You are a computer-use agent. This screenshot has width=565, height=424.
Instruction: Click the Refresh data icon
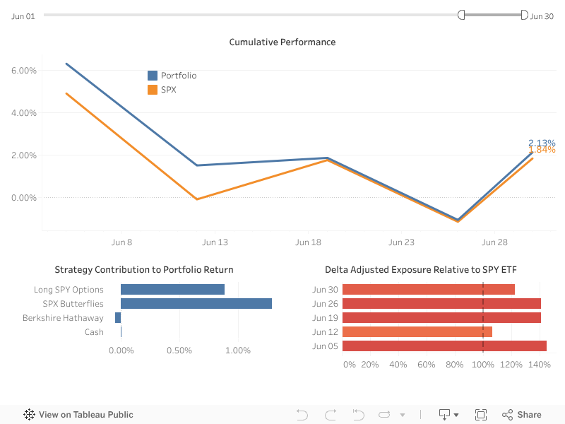point(384,415)
